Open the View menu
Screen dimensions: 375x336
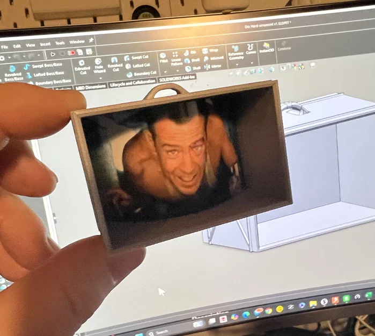point(30,45)
